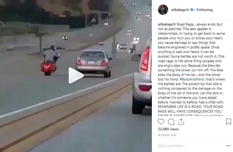
Task: Click the silver sedan in video
Action: (94, 63)
